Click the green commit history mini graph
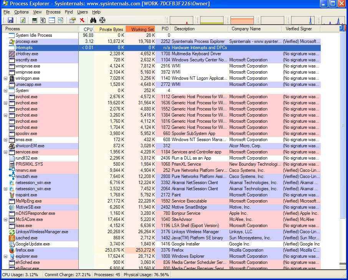 [x=212, y=20]
